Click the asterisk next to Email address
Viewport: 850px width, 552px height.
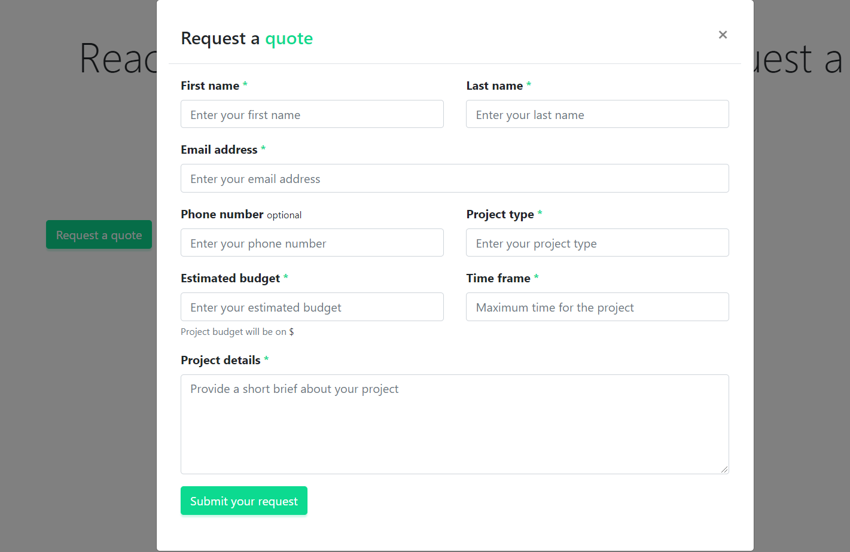tap(263, 149)
